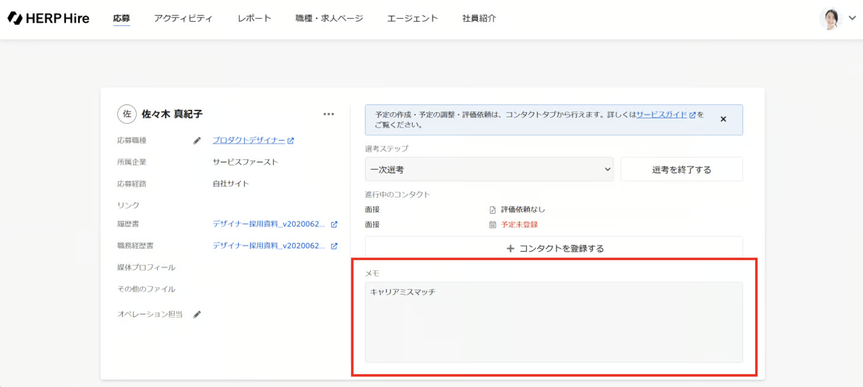This screenshot has height=387, width=863.
Task: Go to 職種・求人ページ tab
Action: click(x=329, y=18)
